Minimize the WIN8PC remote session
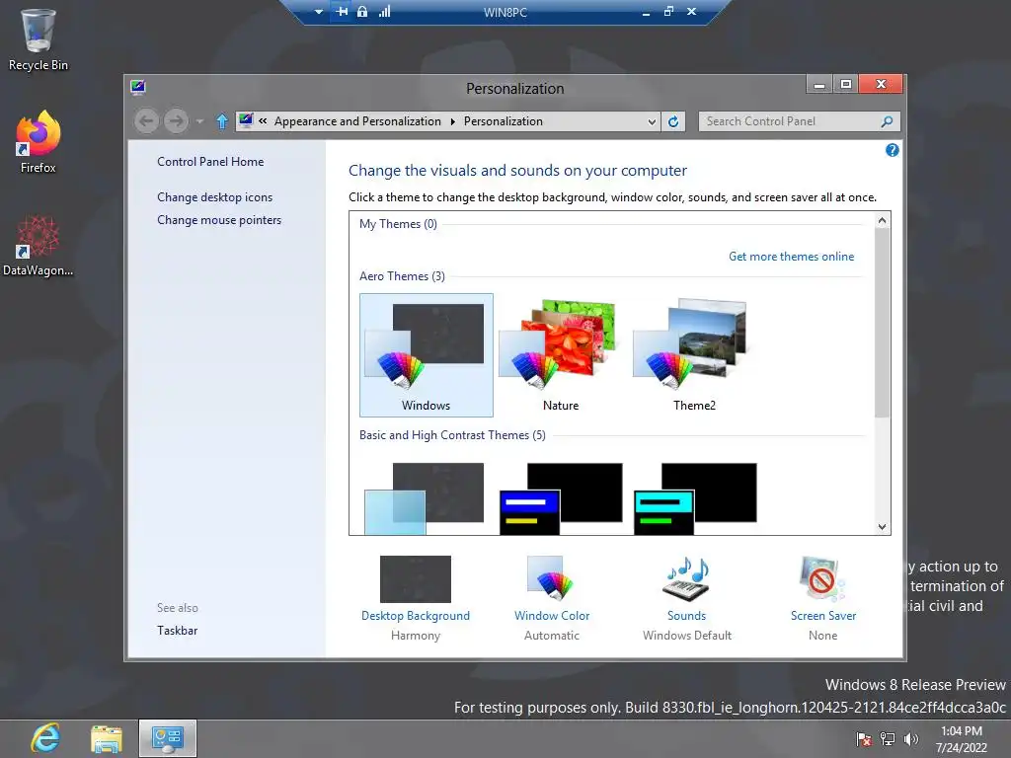Viewport: 1011px width, 758px height. coord(646,12)
